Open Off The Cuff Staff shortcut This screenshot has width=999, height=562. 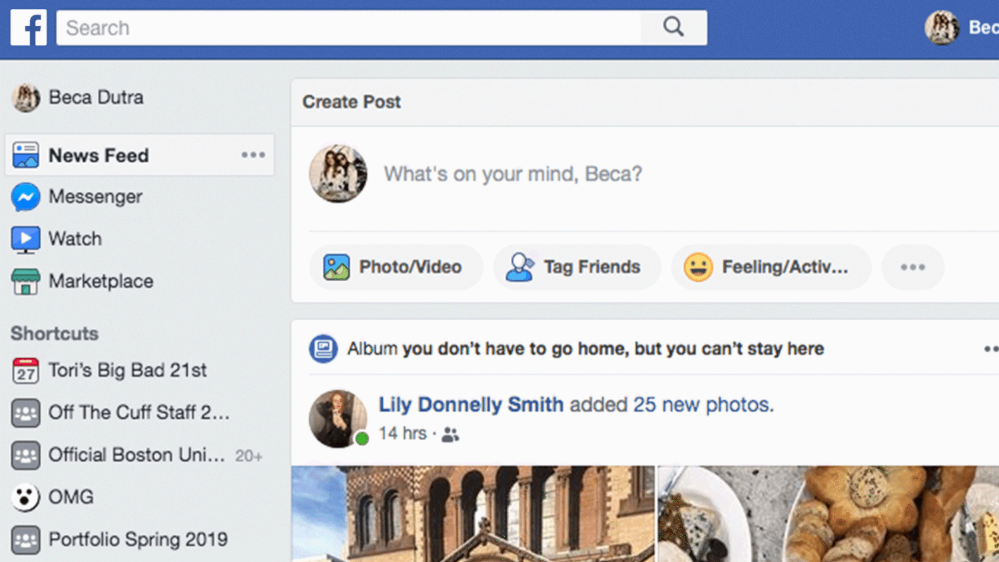click(x=139, y=413)
